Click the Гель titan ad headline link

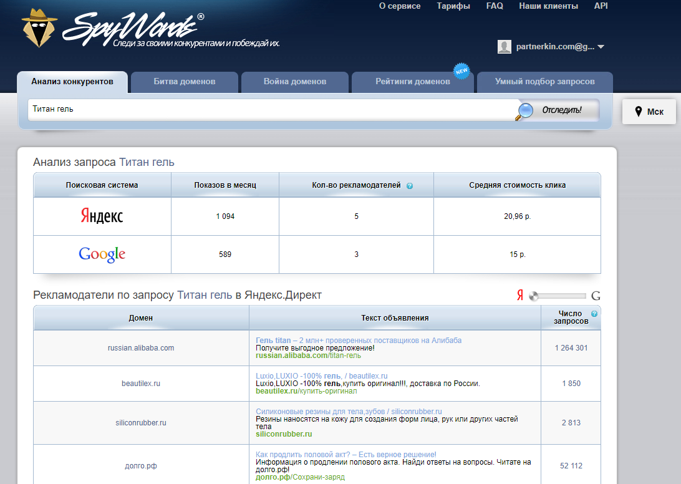(x=273, y=340)
